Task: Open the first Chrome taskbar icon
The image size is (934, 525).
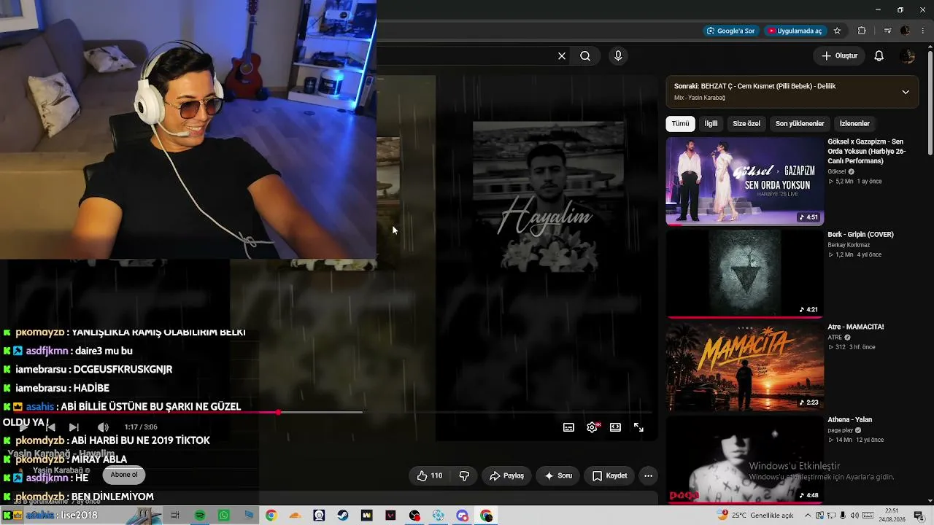Action: 271,516
